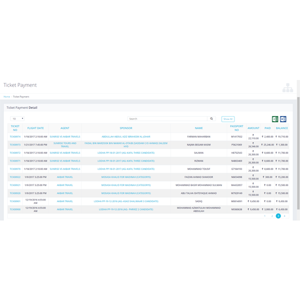
Task: Sort table by Flight Date column
Action: 36,128
